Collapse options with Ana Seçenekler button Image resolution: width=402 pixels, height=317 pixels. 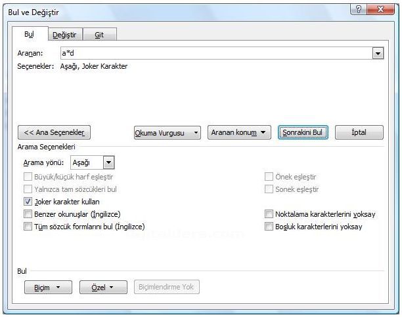click(x=54, y=132)
